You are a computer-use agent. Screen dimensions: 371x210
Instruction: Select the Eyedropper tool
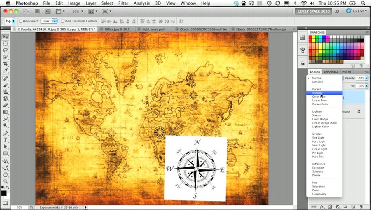(x=5, y=71)
